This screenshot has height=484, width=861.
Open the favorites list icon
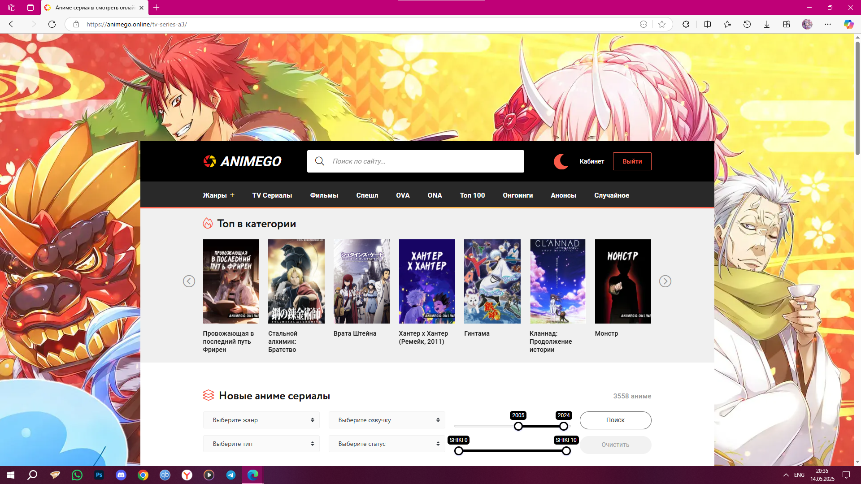click(727, 24)
